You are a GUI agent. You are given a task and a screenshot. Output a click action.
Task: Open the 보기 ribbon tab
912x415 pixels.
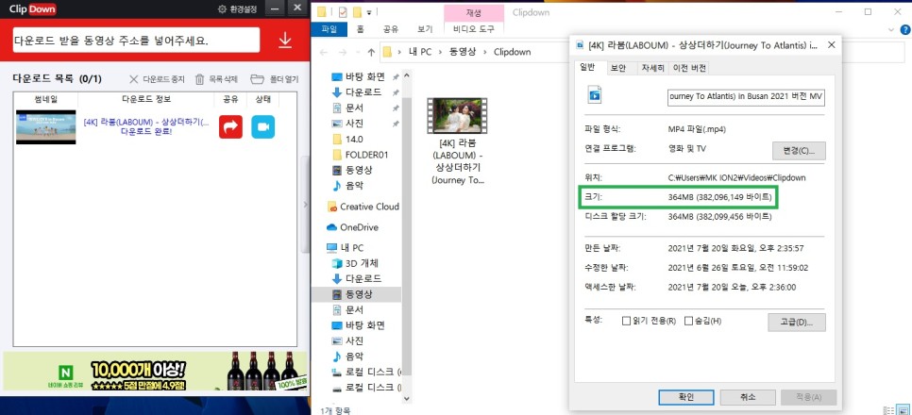pyautogui.click(x=425, y=29)
